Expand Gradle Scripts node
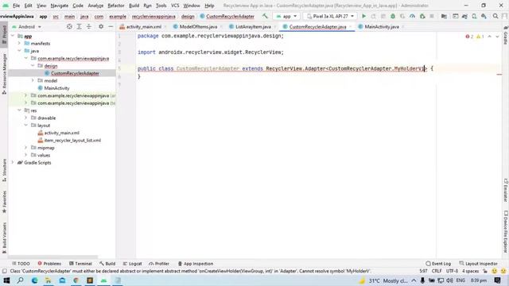509x286 pixels. click(x=13, y=162)
